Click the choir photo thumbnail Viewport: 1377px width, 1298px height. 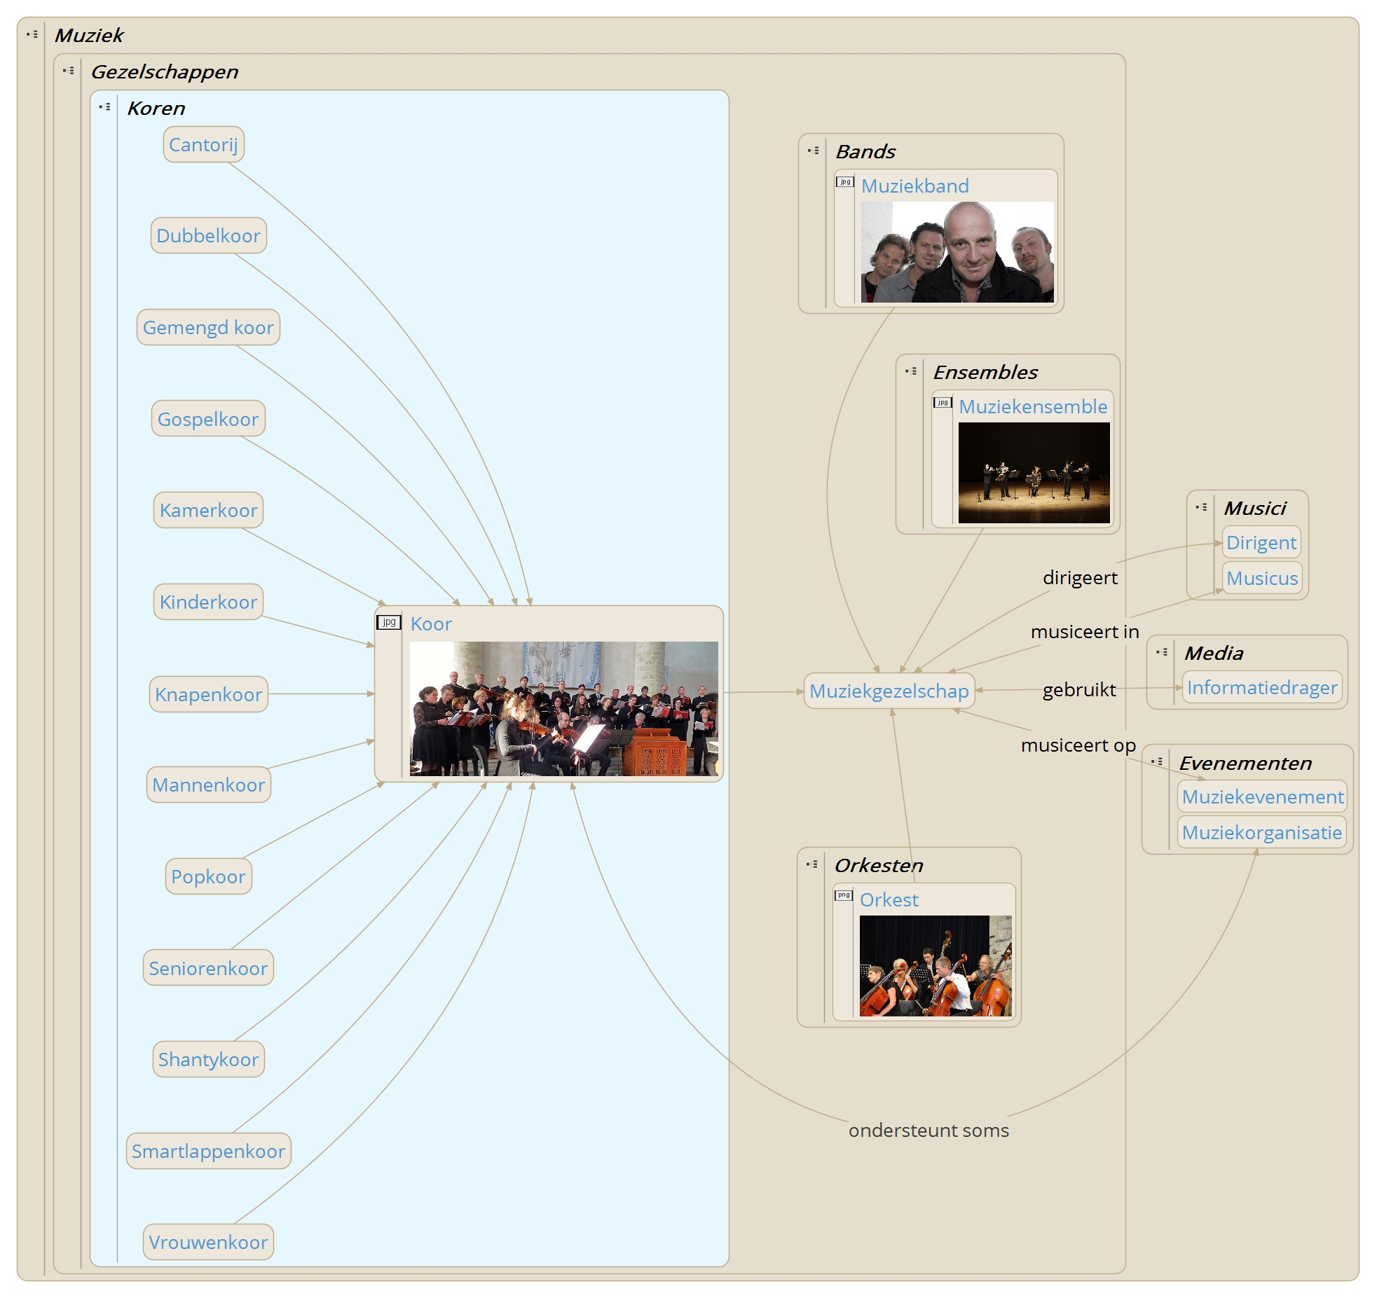[563, 709]
